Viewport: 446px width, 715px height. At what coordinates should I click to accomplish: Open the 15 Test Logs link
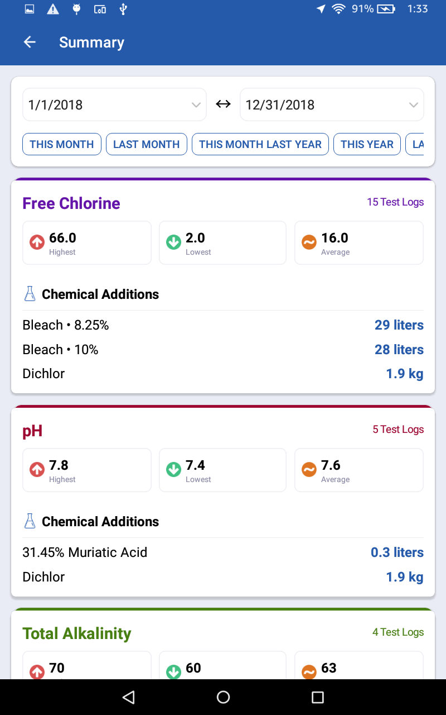click(395, 202)
